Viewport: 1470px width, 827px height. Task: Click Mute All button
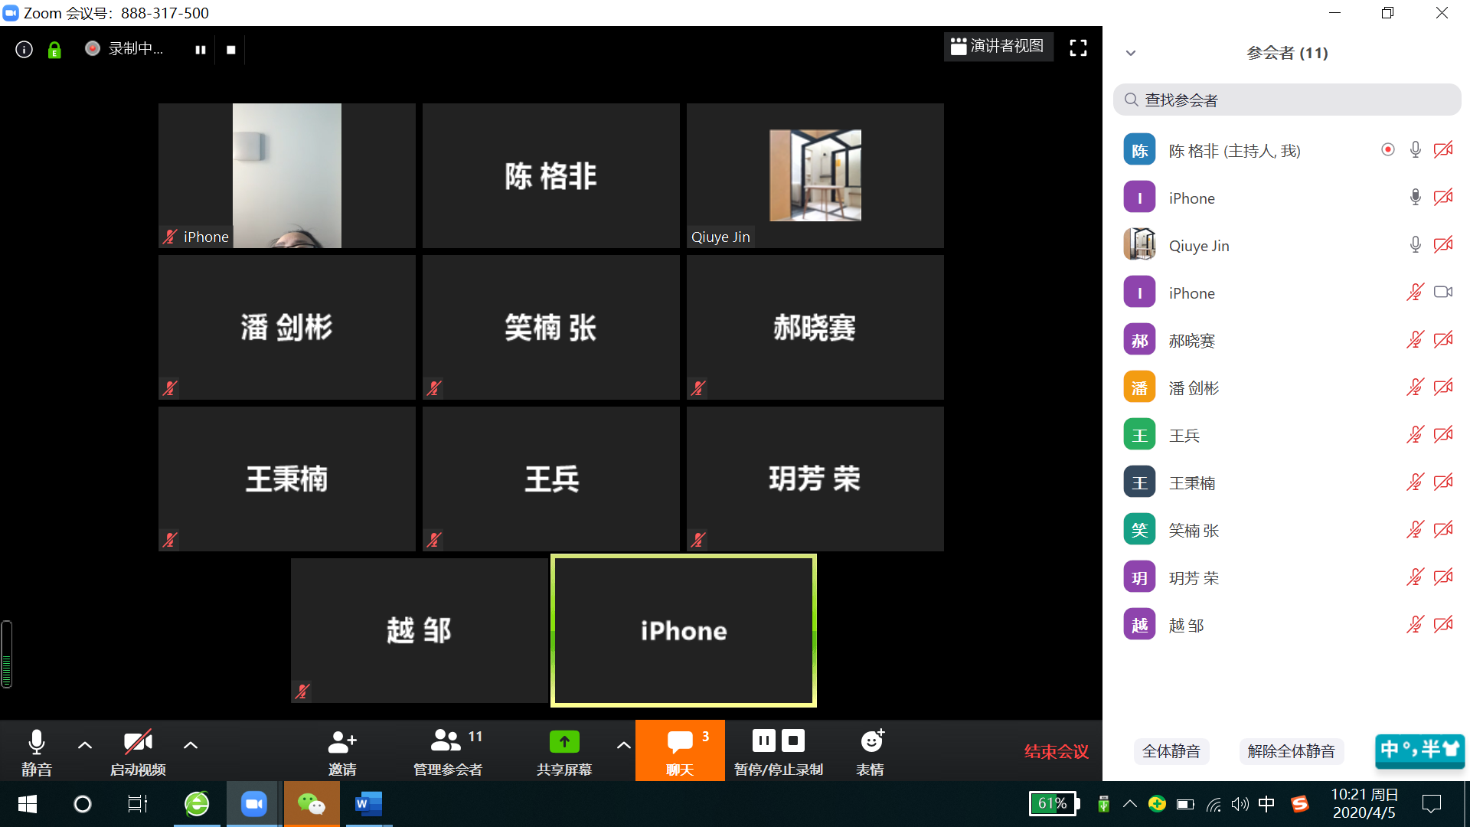coord(1171,751)
